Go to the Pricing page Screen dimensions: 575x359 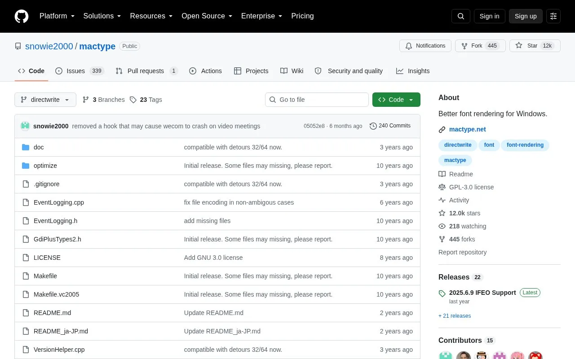(302, 16)
